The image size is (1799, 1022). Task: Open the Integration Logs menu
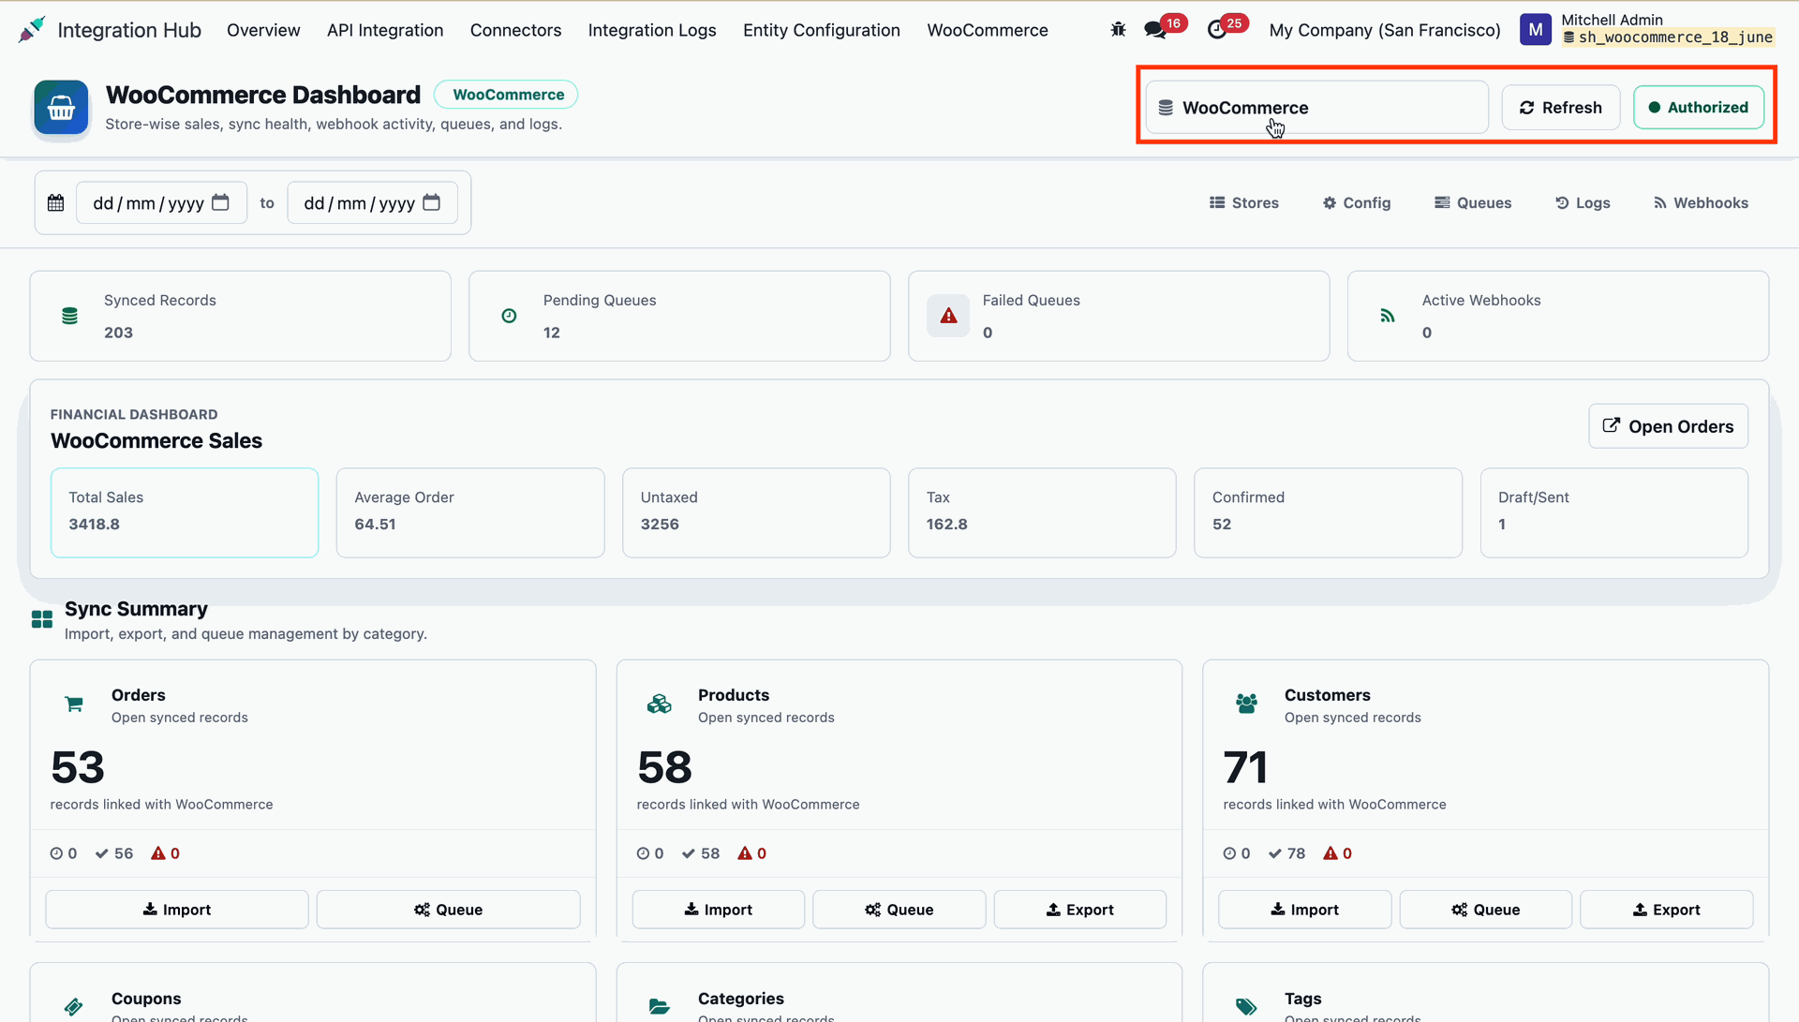click(652, 30)
